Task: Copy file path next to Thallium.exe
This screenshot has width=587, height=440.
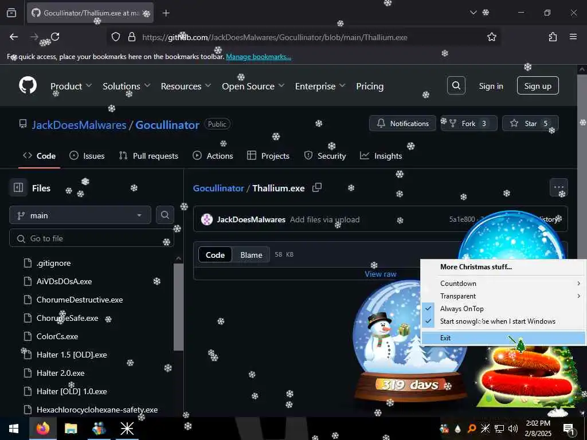Action: click(x=317, y=187)
